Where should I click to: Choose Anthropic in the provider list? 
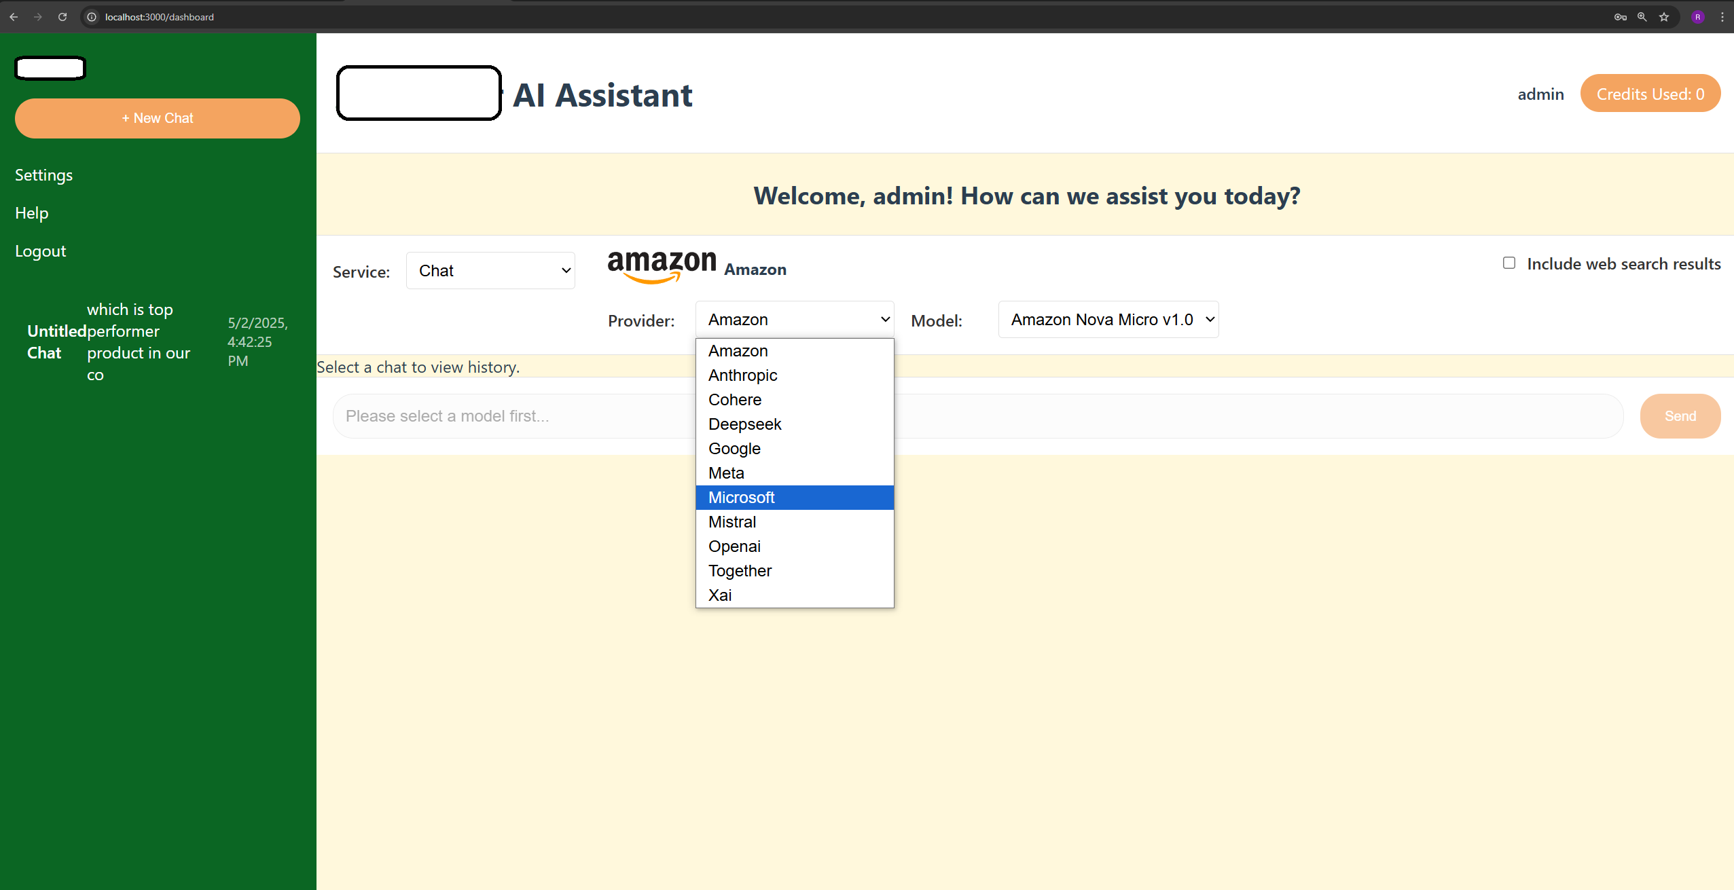[742, 375]
